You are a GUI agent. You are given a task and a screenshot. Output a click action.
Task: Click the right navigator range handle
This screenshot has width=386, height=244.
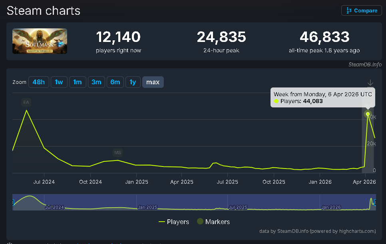click(x=375, y=202)
